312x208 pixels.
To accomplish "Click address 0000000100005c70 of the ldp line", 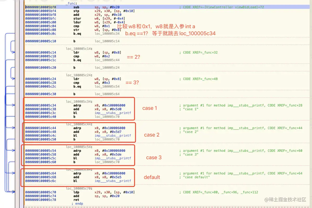I will (x=41, y=192).
